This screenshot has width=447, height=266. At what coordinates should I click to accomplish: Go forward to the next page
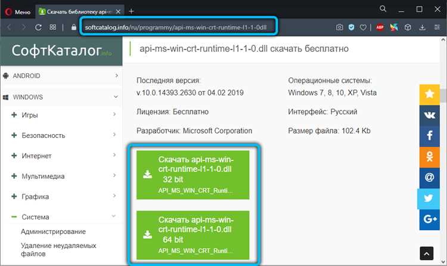[x=24, y=27]
